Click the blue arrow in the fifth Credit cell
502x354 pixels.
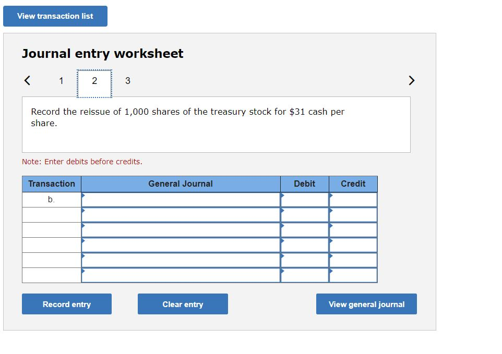330,254
